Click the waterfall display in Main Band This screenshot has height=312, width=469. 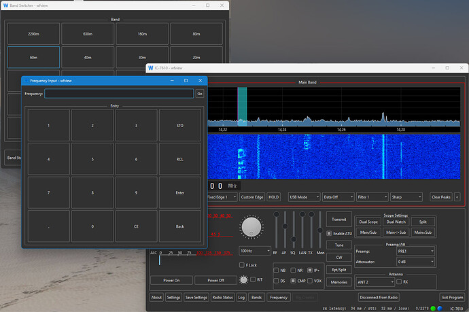coord(334,156)
